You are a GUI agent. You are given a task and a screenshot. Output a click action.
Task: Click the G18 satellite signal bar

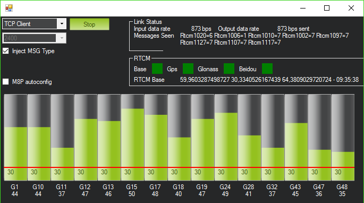coord(180,137)
